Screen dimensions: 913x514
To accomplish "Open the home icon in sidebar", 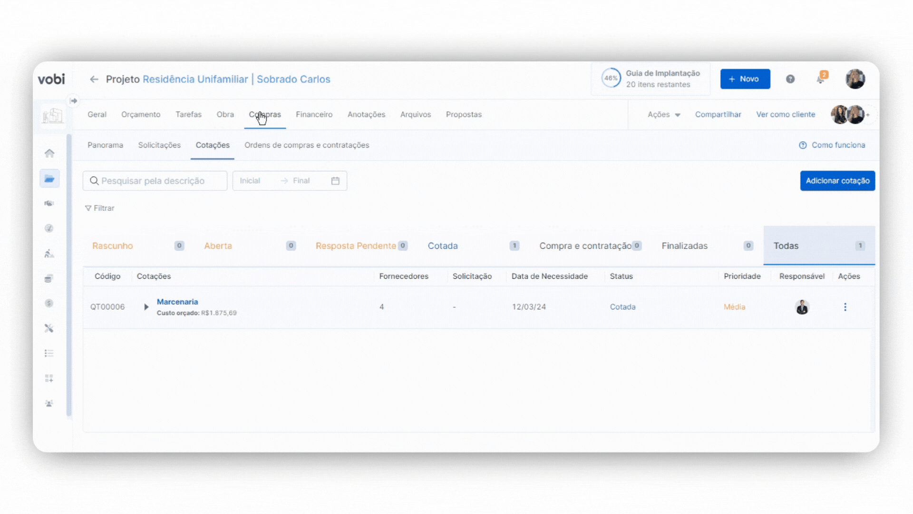I will (x=49, y=153).
